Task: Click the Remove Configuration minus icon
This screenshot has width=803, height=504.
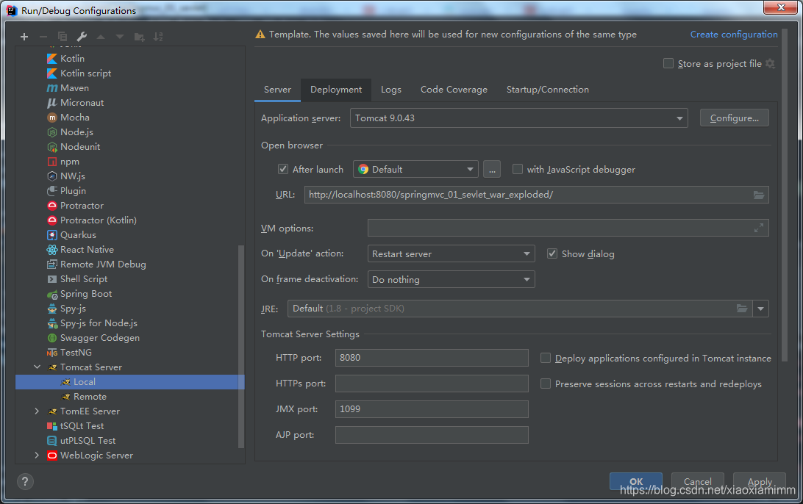Action: (x=43, y=37)
